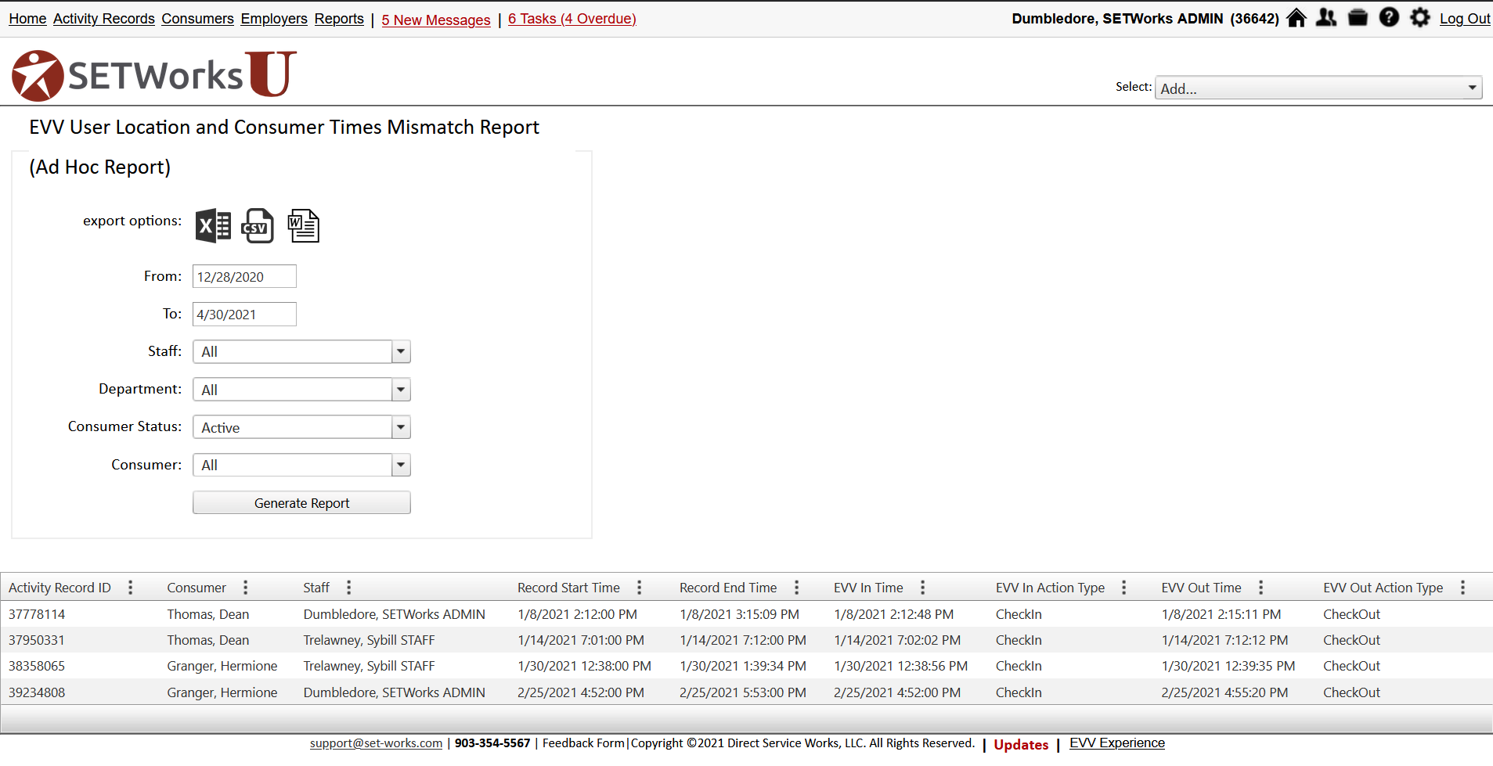
Task: Click Record Start Time 1/14/2021 7:01:00 PM
Action: (581, 641)
